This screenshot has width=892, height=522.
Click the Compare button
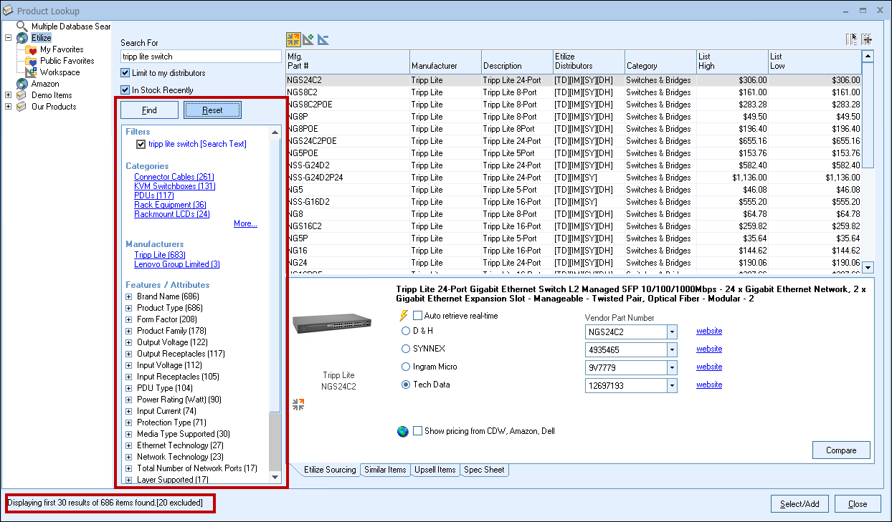point(841,450)
